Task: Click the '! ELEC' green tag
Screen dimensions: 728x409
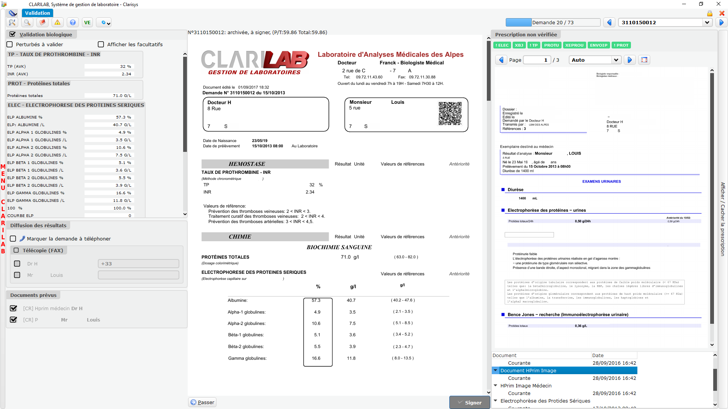Action: tap(502, 45)
